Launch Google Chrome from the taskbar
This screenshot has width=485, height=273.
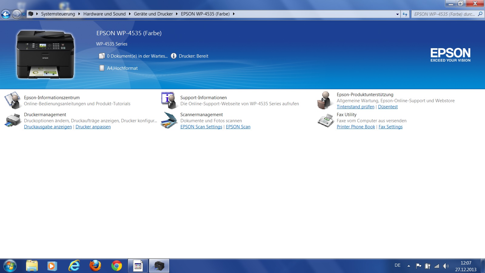[x=116, y=266]
